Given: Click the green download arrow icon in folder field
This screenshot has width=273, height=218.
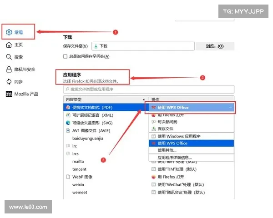Looking at the screenshot, I should 96,46.
